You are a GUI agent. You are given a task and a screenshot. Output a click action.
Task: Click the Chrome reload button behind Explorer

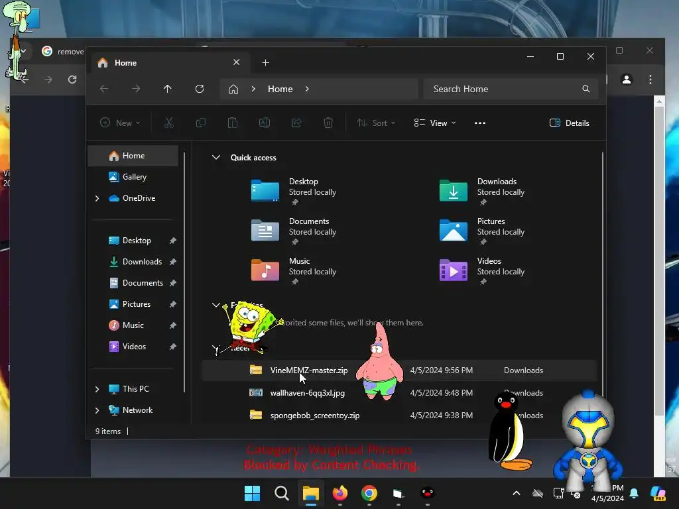point(72,80)
